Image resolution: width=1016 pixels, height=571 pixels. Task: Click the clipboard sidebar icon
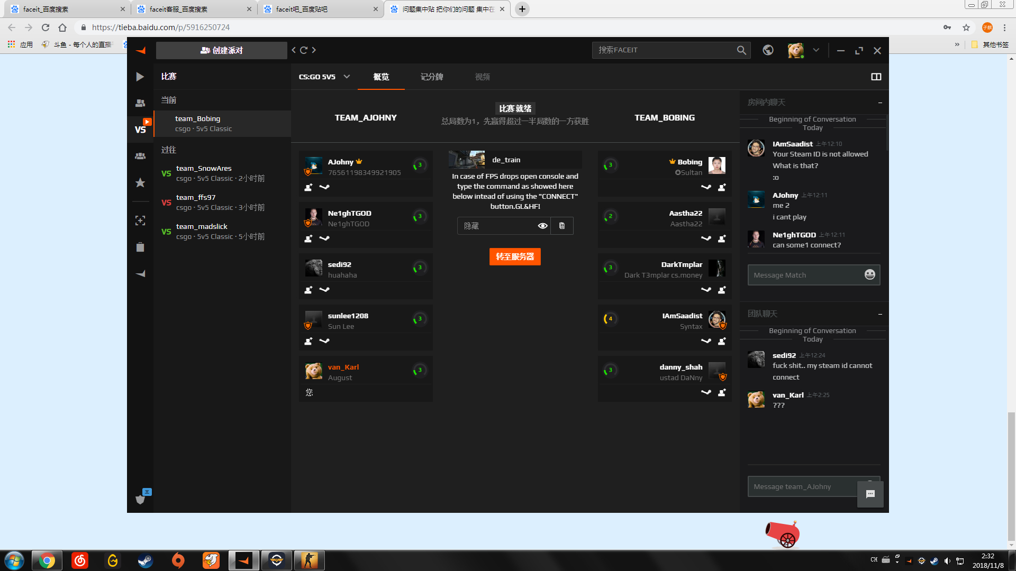140,247
